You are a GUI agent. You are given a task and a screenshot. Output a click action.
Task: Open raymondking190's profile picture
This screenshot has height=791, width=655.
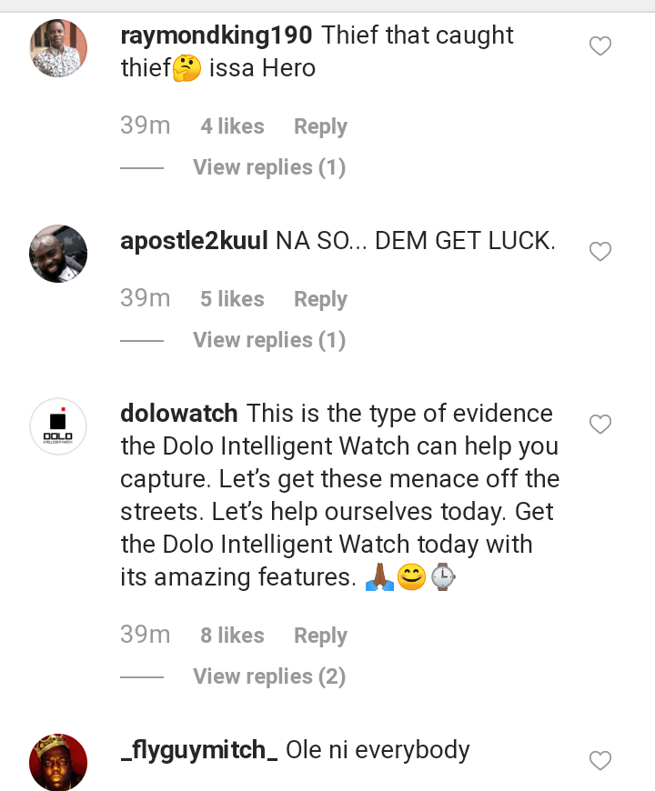pos(59,48)
